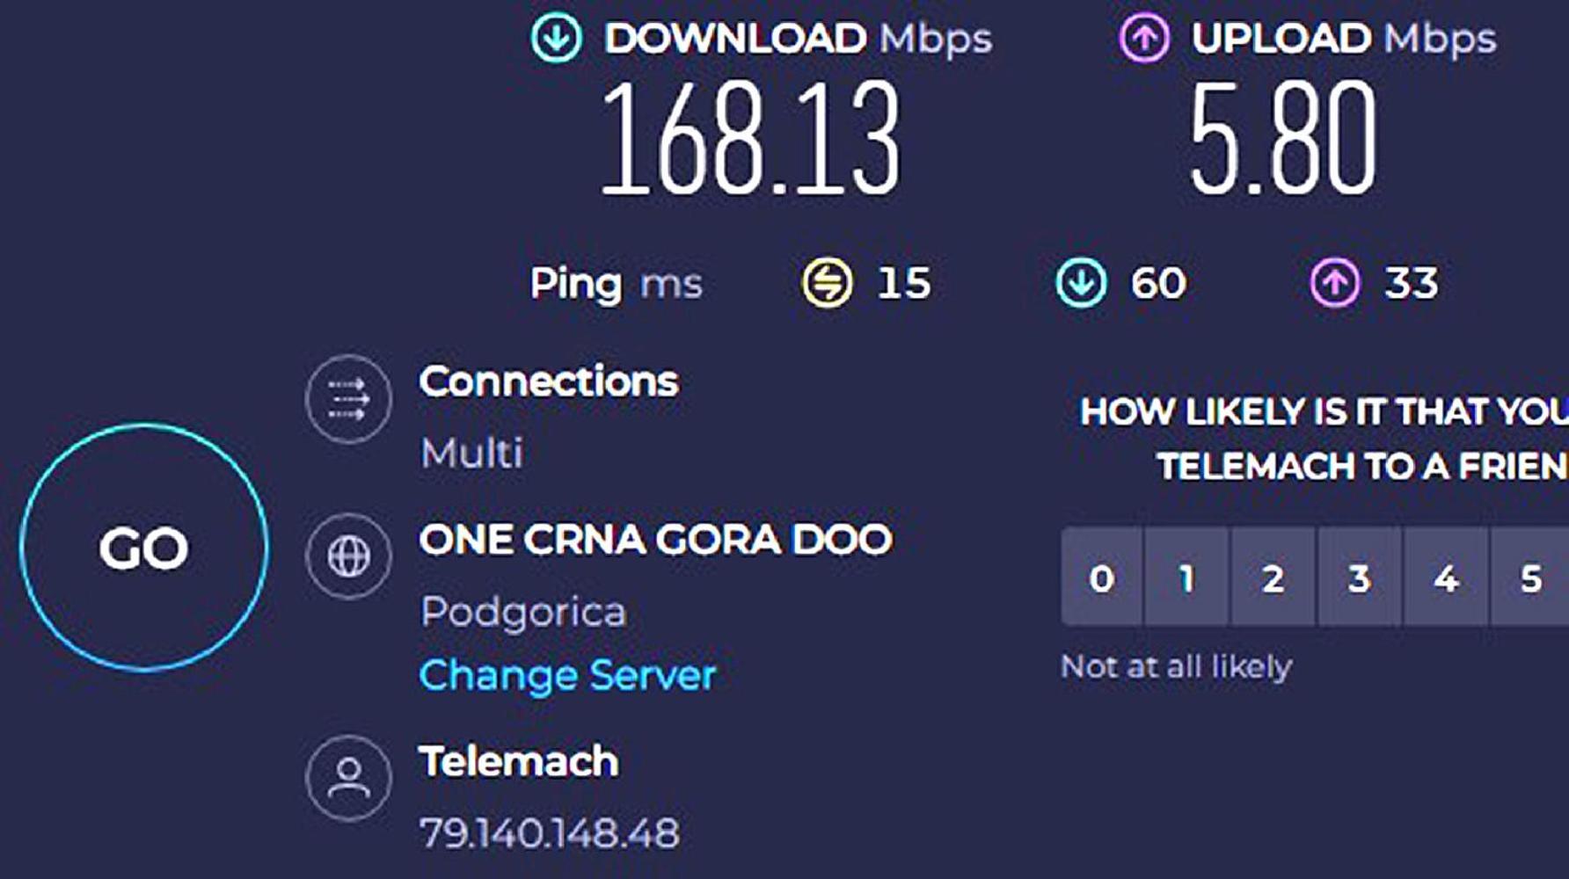Viewport: 1569px width, 879px height.
Task: Click the user profile icon beside Telemach
Action: 349,778
